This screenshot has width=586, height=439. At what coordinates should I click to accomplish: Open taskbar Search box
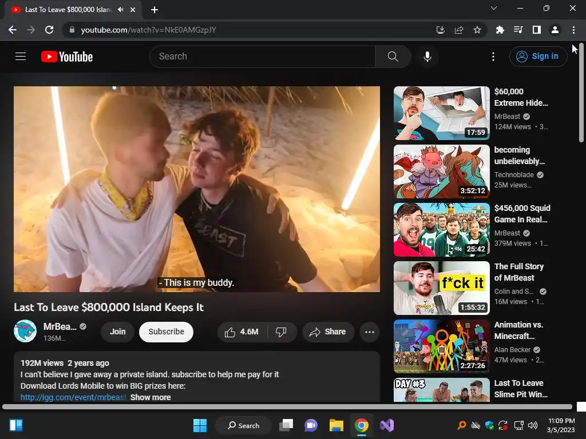(243, 425)
